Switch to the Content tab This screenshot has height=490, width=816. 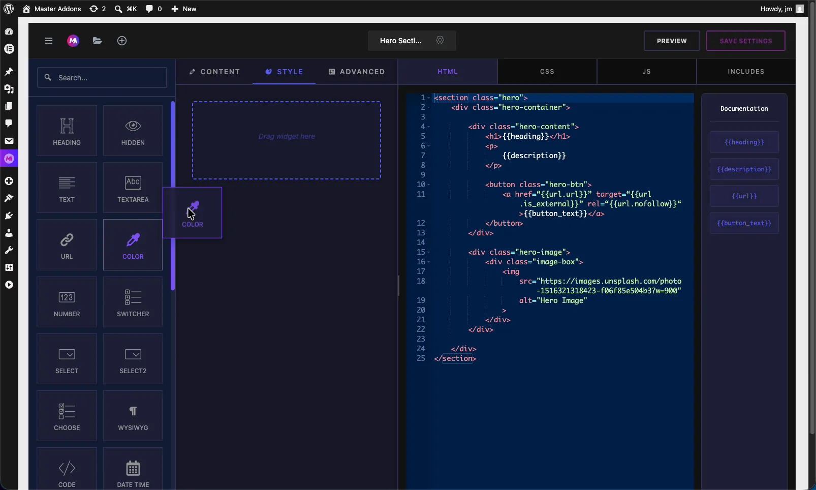click(214, 72)
